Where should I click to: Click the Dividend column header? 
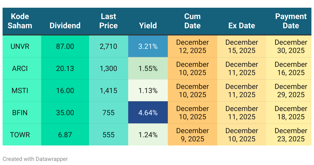(x=65, y=26)
